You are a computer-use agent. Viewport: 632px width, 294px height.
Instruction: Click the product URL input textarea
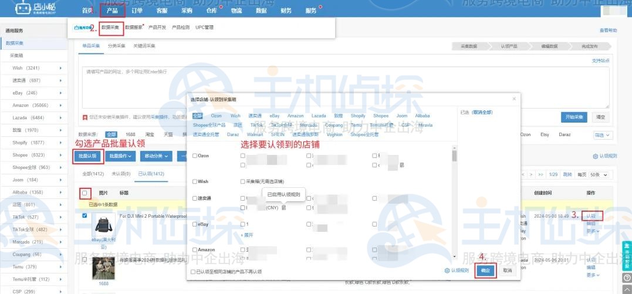tap(346, 87)
